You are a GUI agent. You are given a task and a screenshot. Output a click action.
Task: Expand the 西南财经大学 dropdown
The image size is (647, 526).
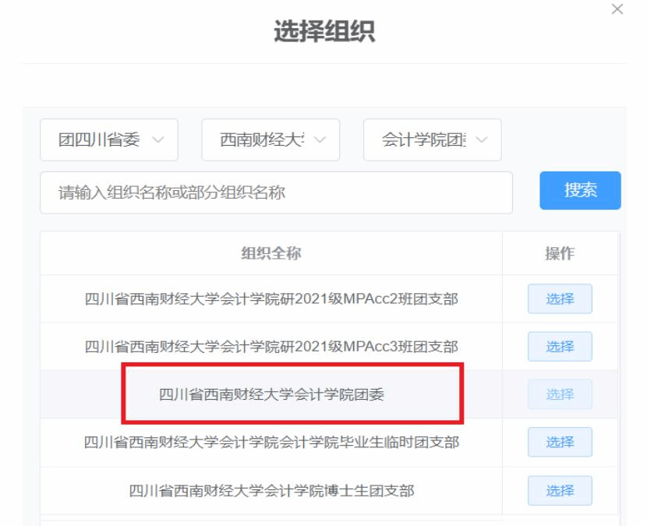click(x=270, y=139)
